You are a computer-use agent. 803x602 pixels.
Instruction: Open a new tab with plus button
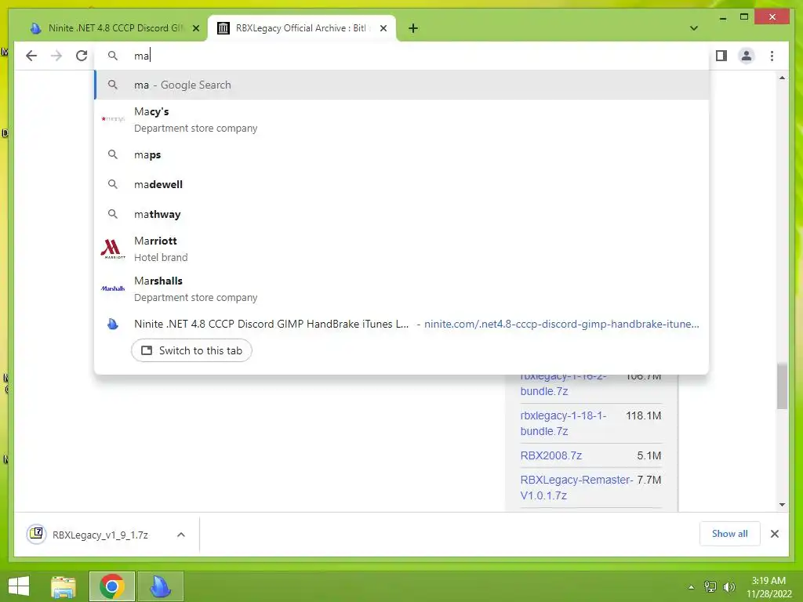(413, 28)
